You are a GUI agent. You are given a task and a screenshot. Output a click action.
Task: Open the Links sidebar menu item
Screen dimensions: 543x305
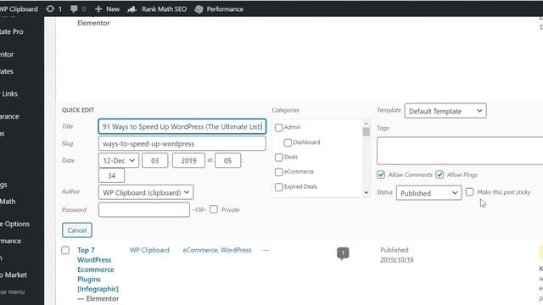click(x=9, y=94)
